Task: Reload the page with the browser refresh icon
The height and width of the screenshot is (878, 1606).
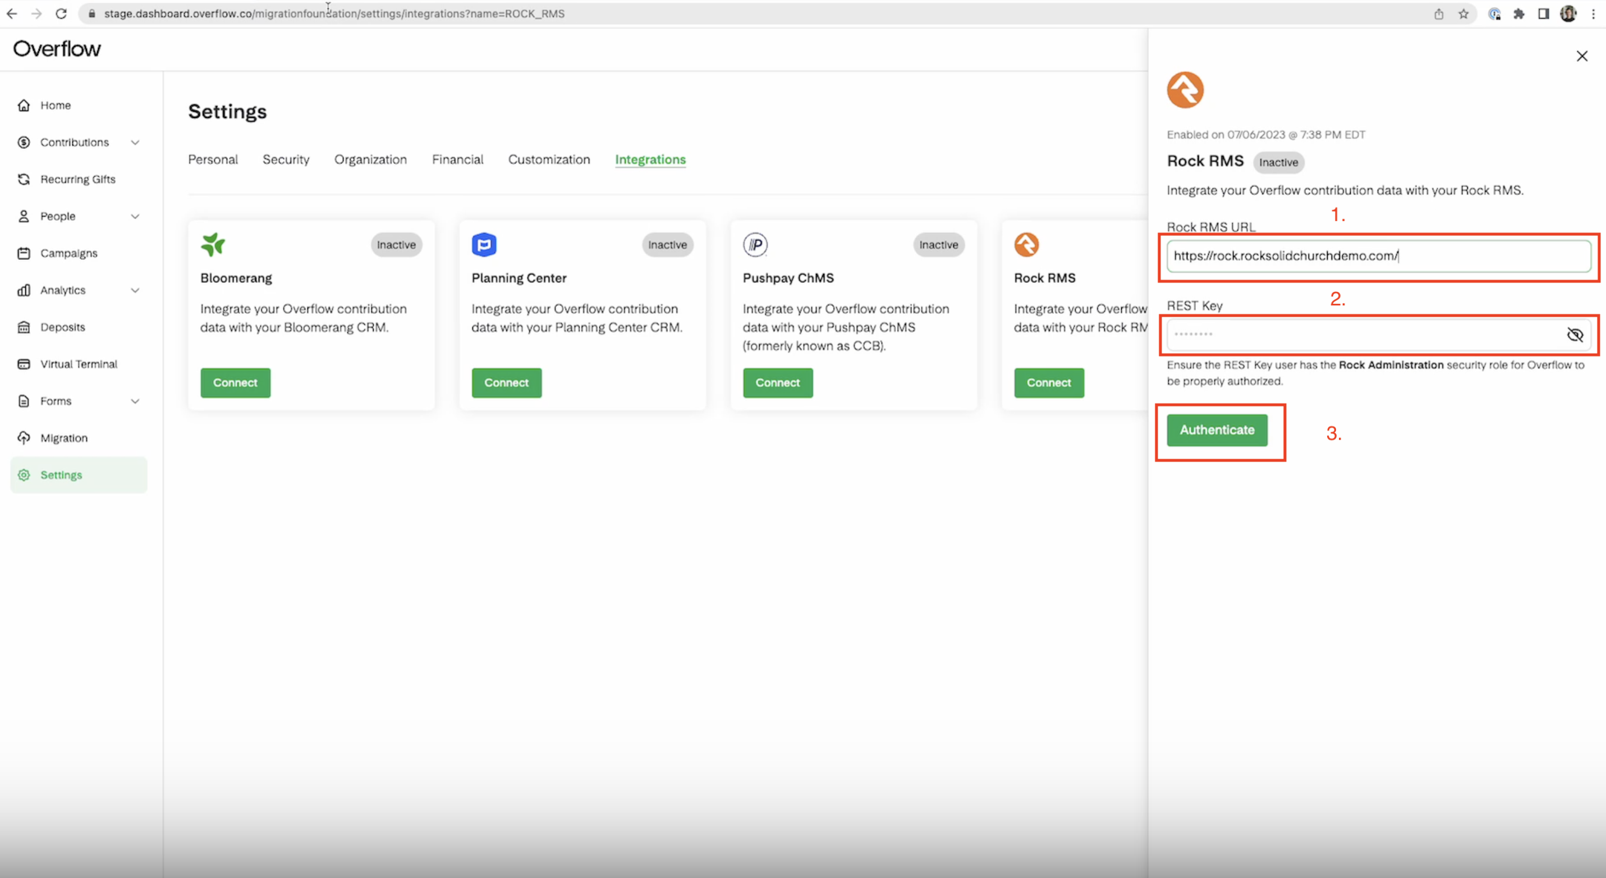Action: (61, 13)
